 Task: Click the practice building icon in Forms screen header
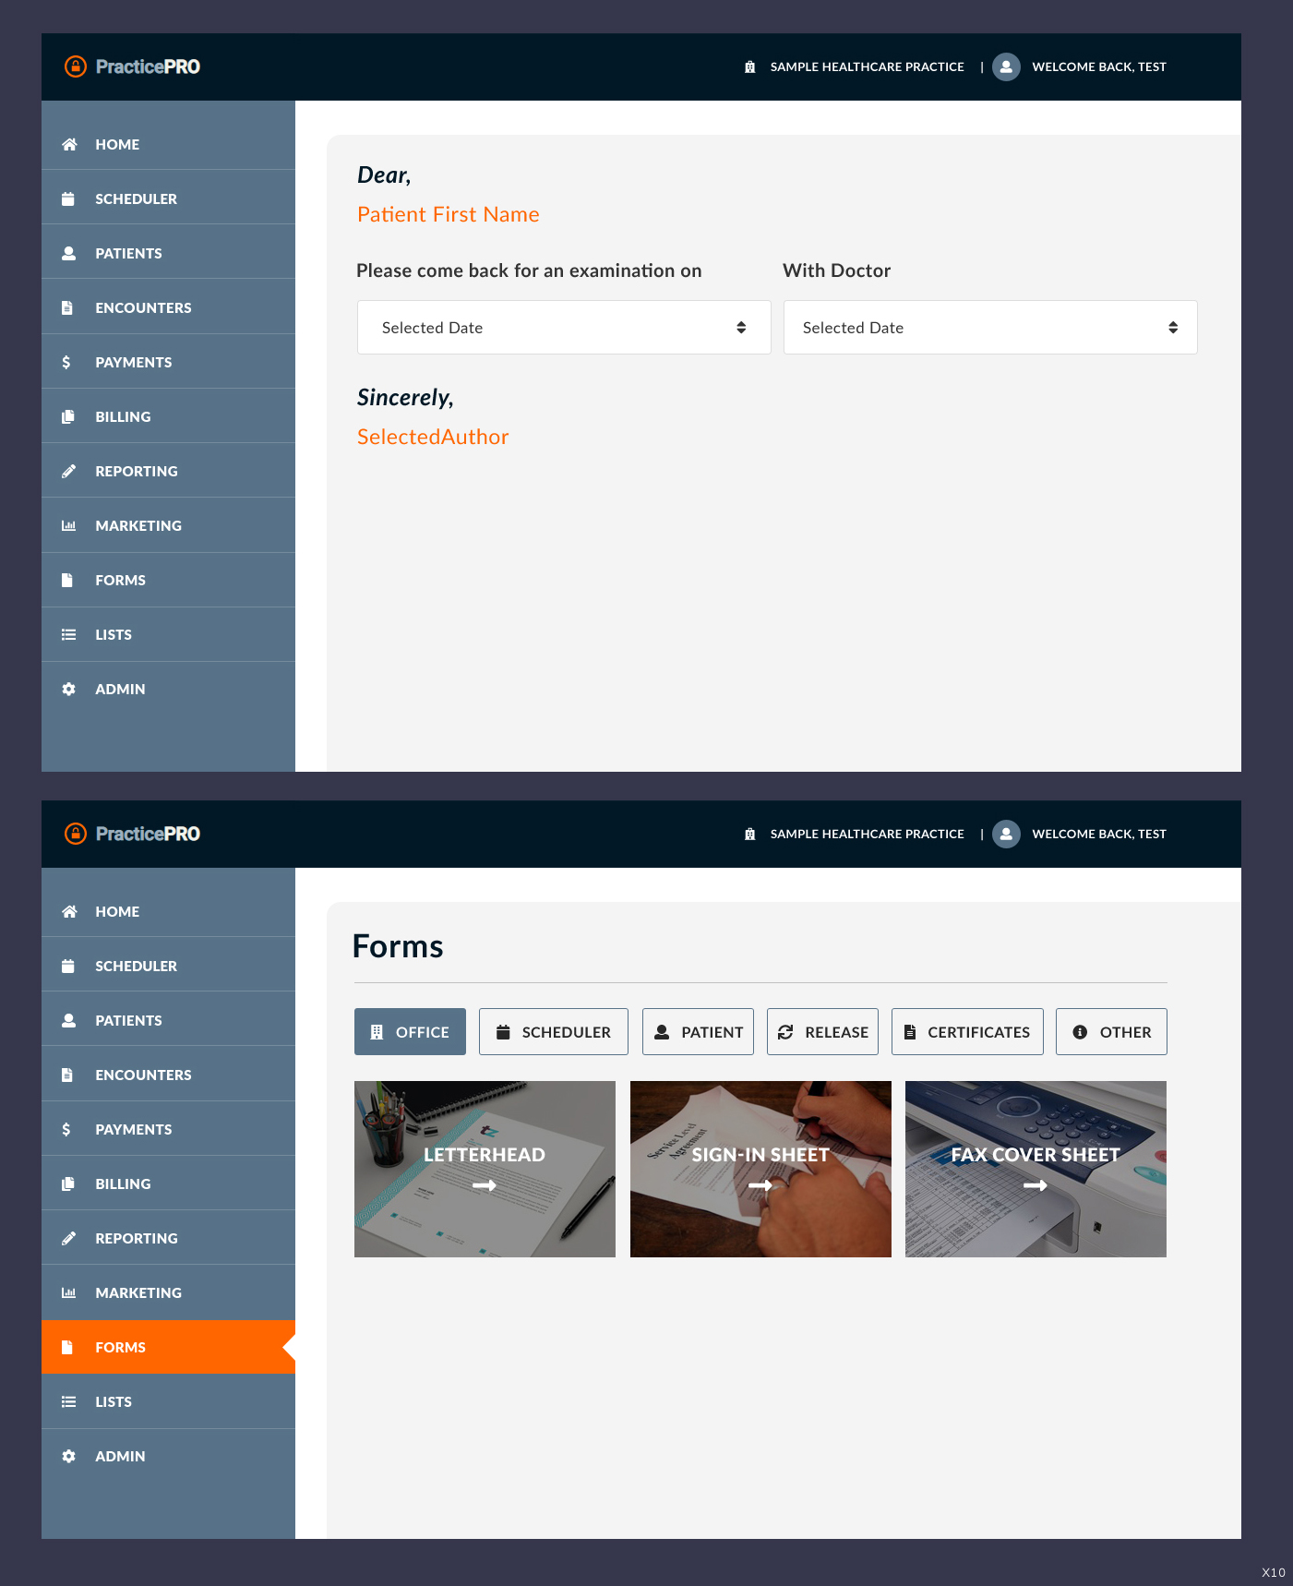[750, 834]
